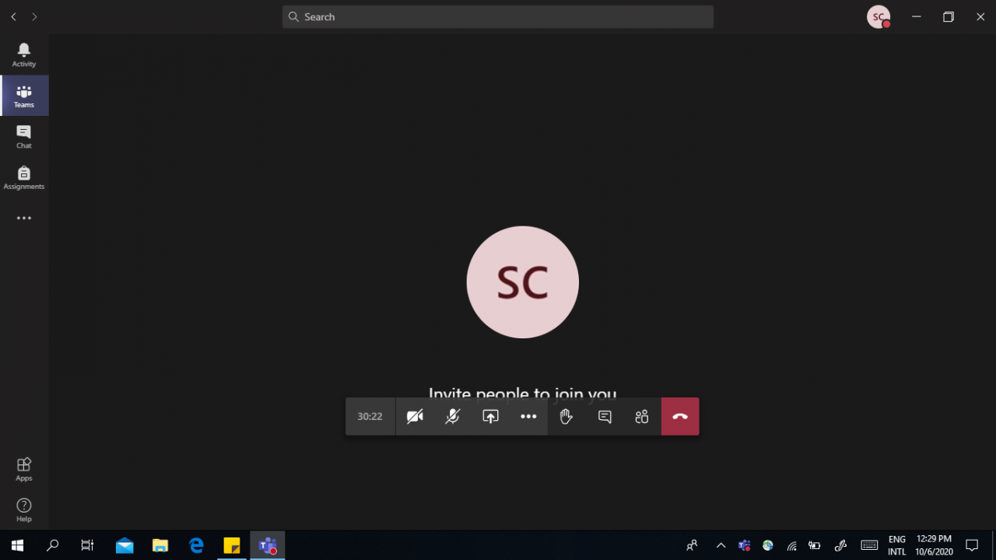Go forward with the right navigation arrow
Image resolution: width=996 pixels, height=560 pixels.
pos(34,16)
